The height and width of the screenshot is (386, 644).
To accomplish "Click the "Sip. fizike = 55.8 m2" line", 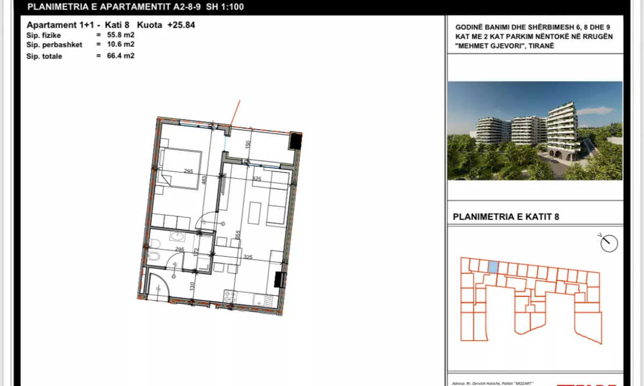I will (80, 35).
